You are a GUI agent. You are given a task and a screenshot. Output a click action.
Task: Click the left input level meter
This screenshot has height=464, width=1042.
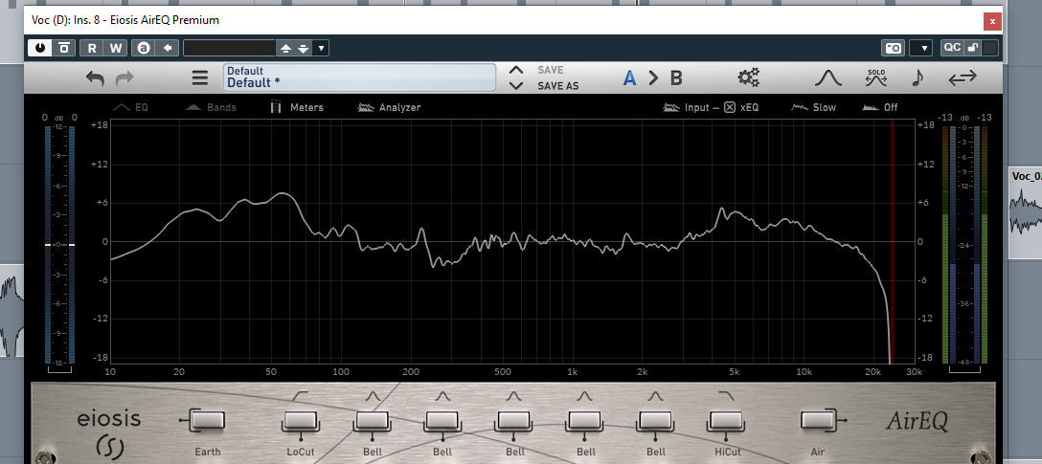pyautogui.click(x=59, y=244)
